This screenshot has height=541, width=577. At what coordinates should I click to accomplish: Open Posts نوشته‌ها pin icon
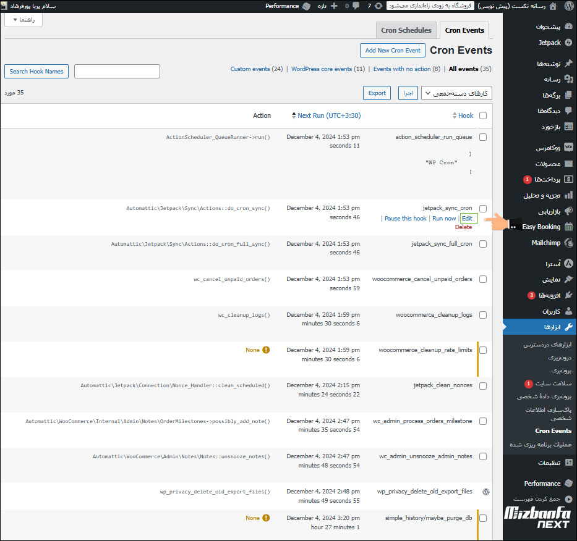[568, 63]
